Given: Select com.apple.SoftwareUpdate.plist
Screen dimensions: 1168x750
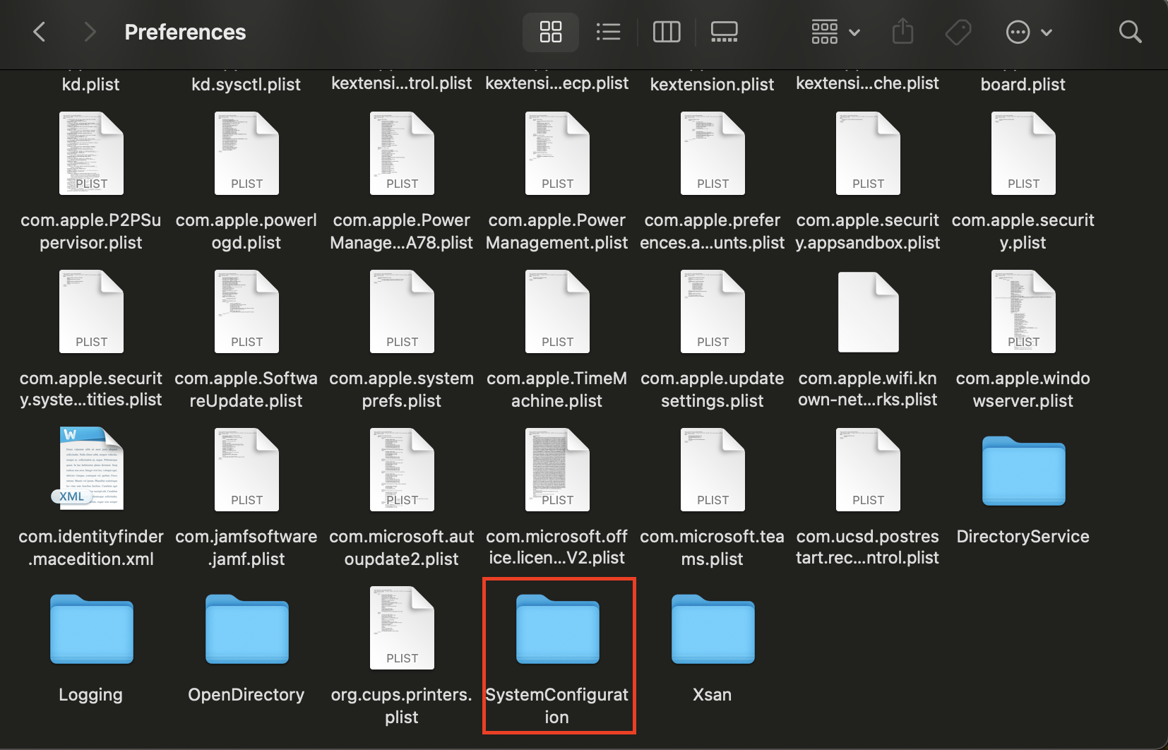Looking at the screenshot, I should point(246,311).
